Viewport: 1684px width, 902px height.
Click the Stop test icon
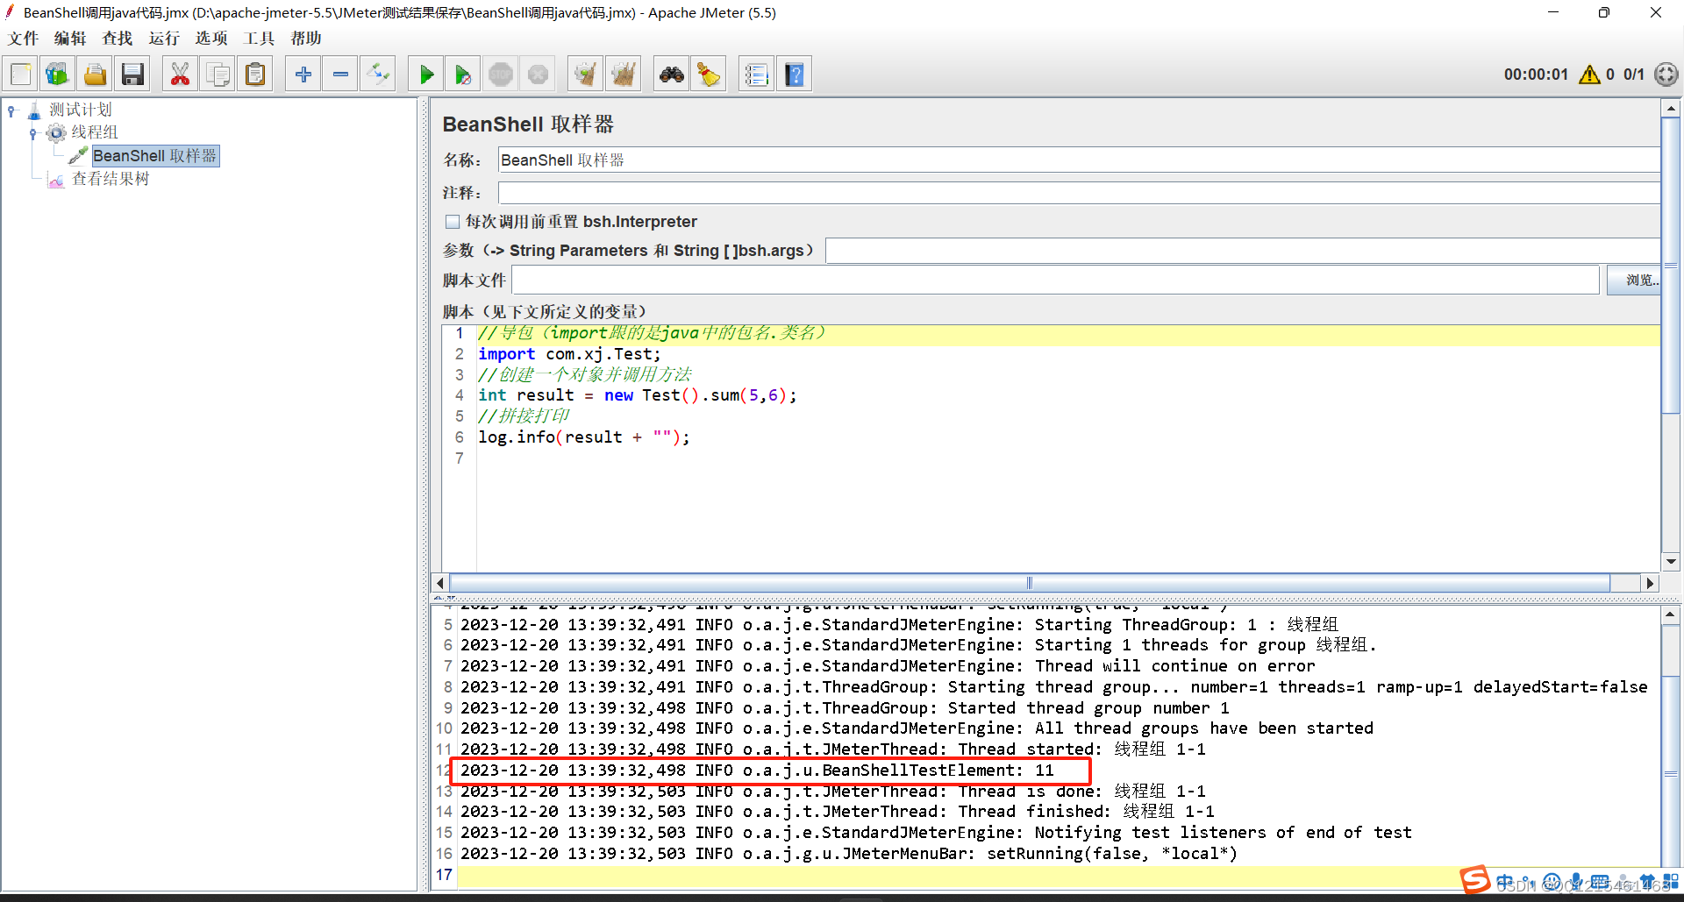coord(501,75)
